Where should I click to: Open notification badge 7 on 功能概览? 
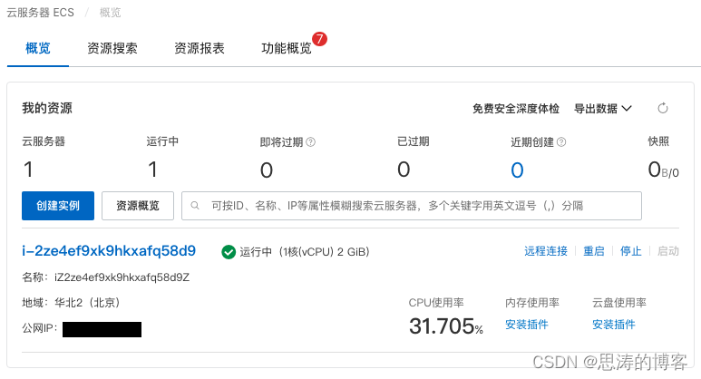pos(319,39)
